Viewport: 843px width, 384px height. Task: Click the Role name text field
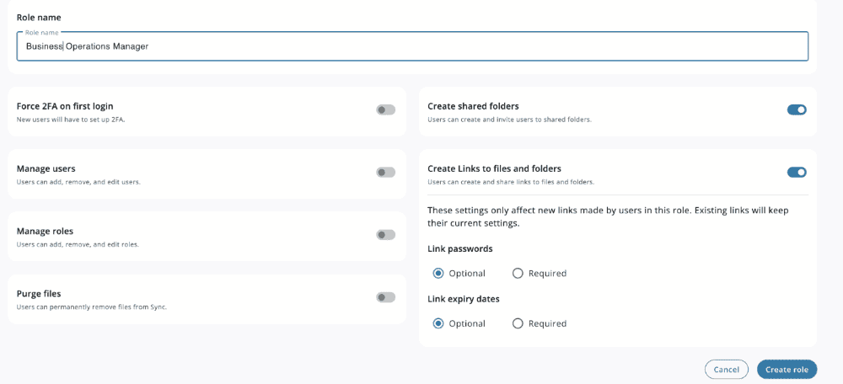tap(411, 47)
